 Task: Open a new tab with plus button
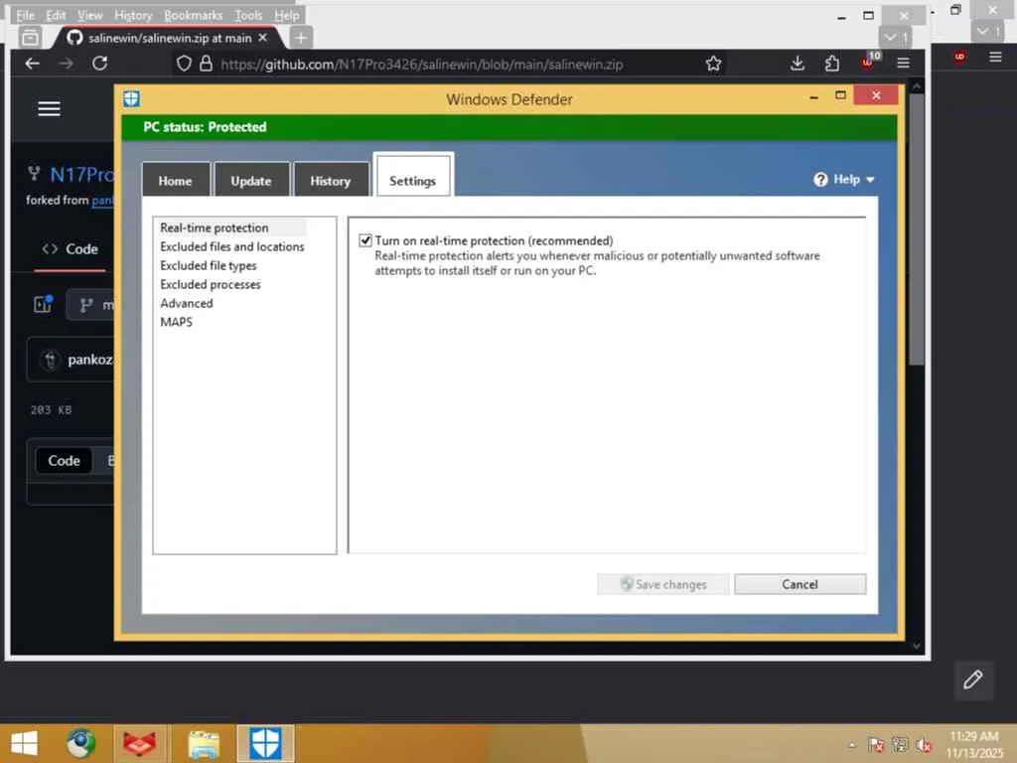[300, 38]
